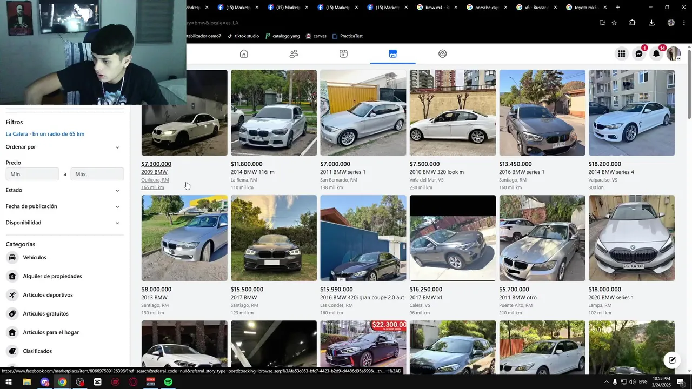This screenshot has height=389, width=692.
Task: Open the catalogo yang bookmark
Action: point(282,36)
